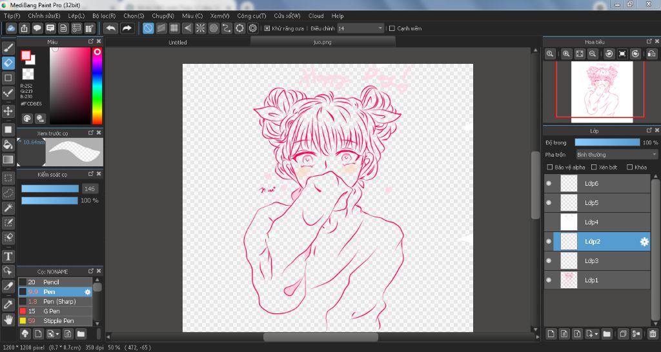
Task: Select the Text tool
Action: (8, 256)
